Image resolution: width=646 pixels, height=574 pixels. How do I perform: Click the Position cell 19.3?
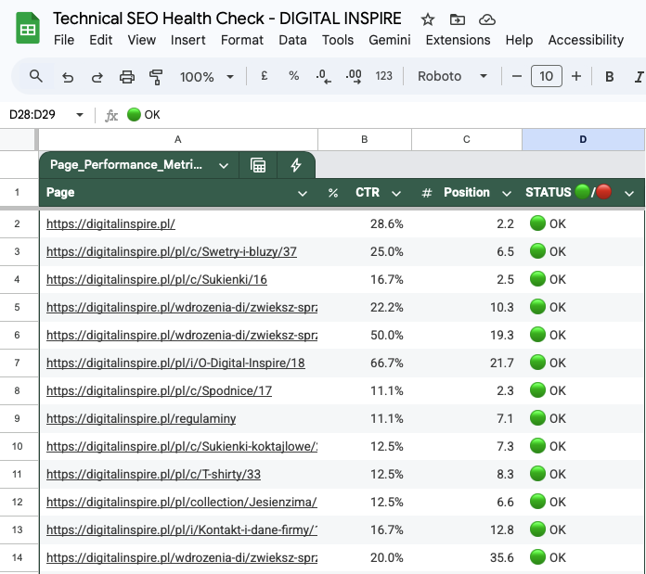point(467,336)
